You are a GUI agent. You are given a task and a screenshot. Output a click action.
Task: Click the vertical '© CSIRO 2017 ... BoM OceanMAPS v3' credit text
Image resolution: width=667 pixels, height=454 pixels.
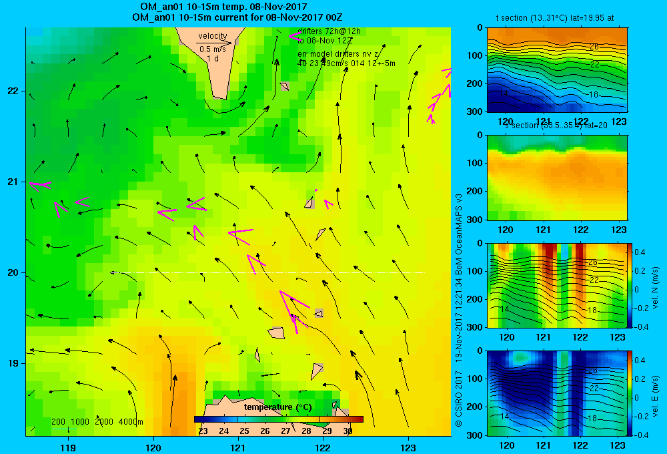(459, 310)
